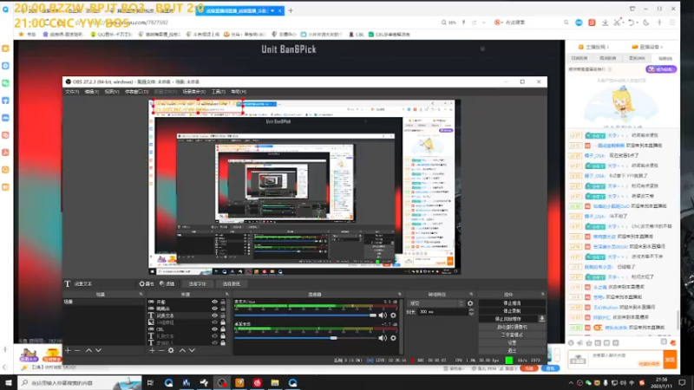Open settings gear of first mixer channel

pyautogui.click(x=393, y=315)
